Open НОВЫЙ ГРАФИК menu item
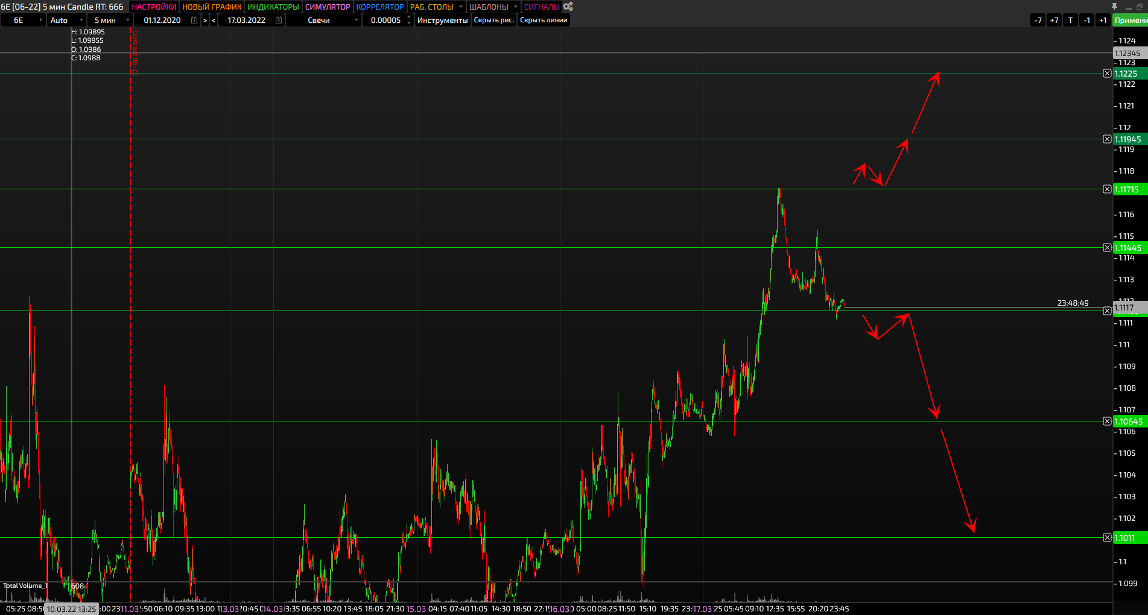 (x=212, y=7)
